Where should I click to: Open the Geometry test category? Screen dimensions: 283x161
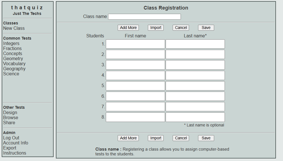click(x=13, y=59)
